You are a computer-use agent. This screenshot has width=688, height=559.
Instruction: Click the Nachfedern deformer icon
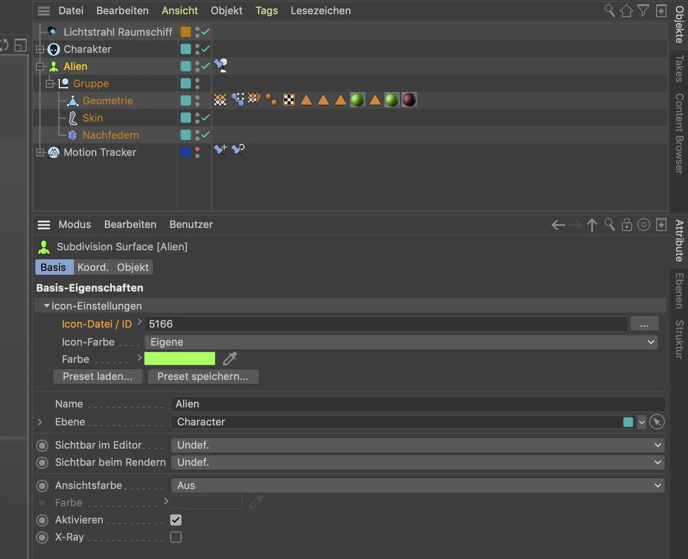73,135
